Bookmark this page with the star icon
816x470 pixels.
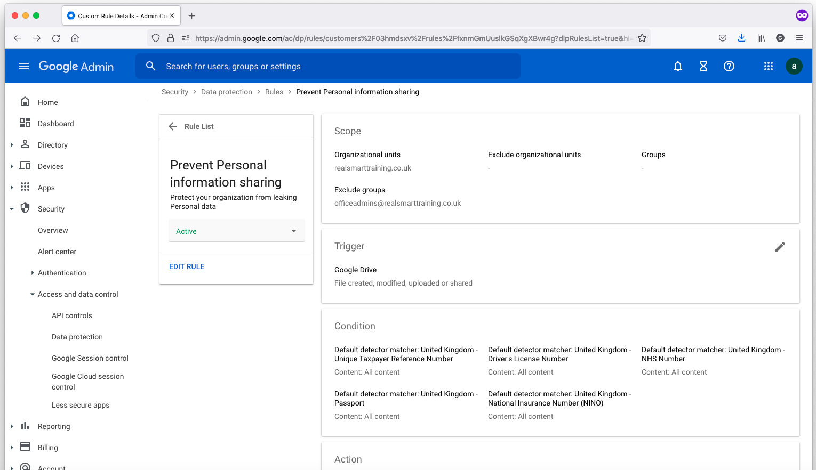point(642,38)
